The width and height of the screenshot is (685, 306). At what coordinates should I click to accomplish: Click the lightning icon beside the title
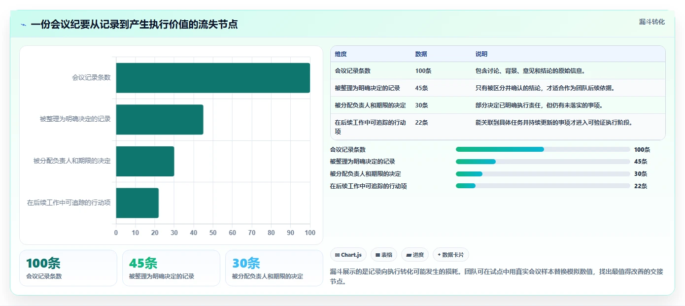coord(23,25)
